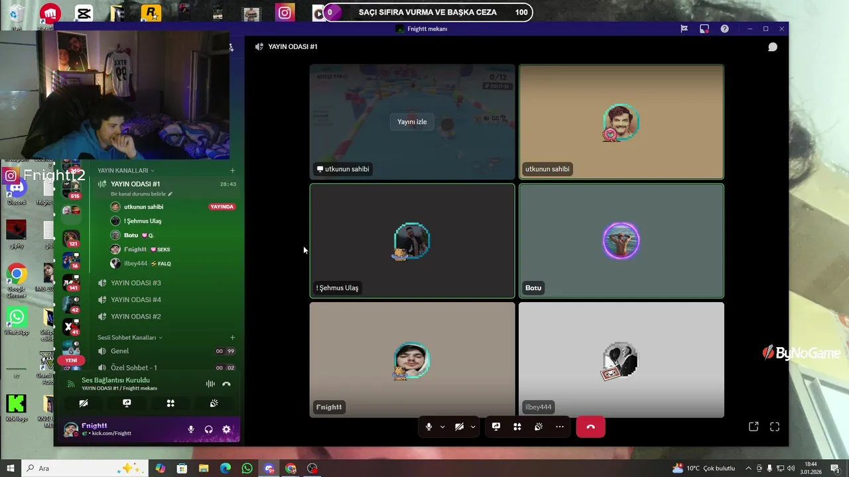Open server with 141 notification badge
The width and height of the screenshot is (849, 477).
tap(71, 283)
